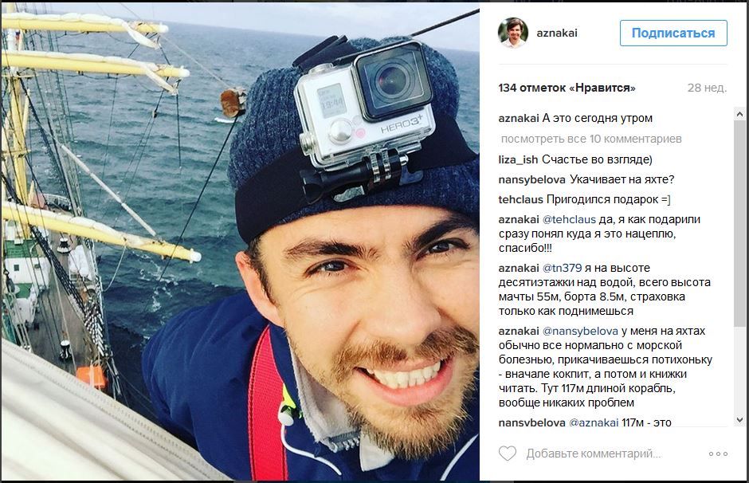Open the aznakai username in header
749x483 pixels.
click(x=556, y=33)
